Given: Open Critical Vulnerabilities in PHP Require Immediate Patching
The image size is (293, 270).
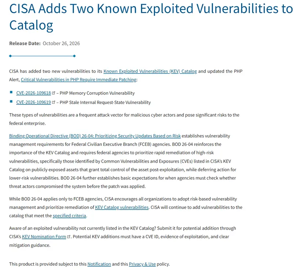Looking at the screenshot, I should [79, 79].
